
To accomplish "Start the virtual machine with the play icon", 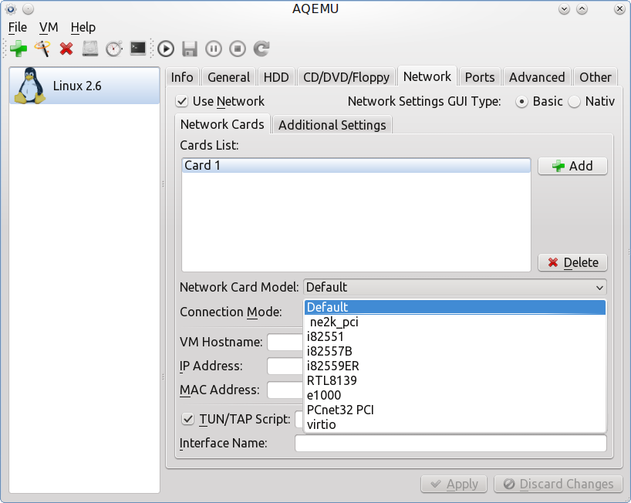I will [166, 49].
